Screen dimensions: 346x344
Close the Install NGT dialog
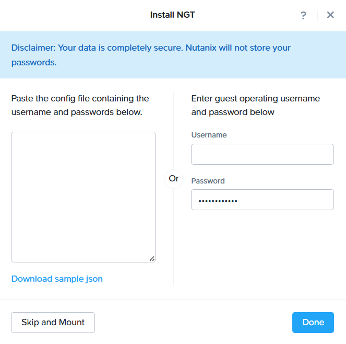[330, 15]
